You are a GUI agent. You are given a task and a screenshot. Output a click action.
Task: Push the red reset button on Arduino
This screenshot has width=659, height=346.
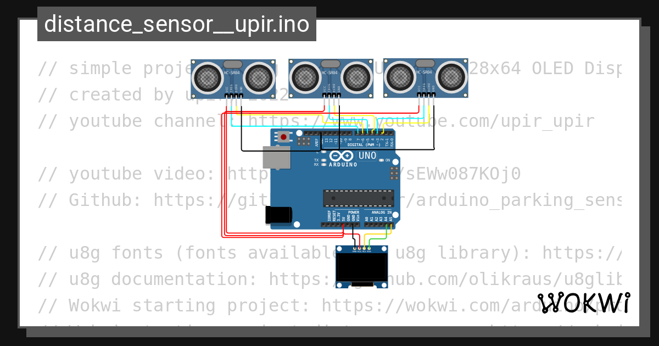[x=283, y=136]
